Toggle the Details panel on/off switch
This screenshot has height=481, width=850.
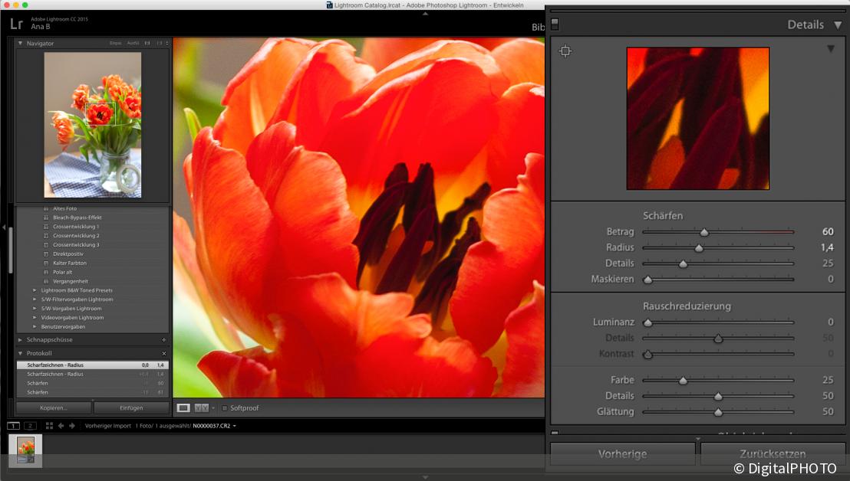click(555, 25)
